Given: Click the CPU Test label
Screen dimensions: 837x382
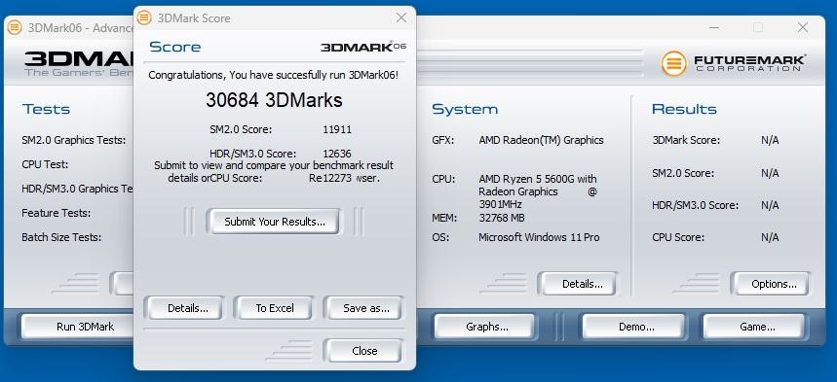Looking at the screenshot, I should tap(45, 164).
